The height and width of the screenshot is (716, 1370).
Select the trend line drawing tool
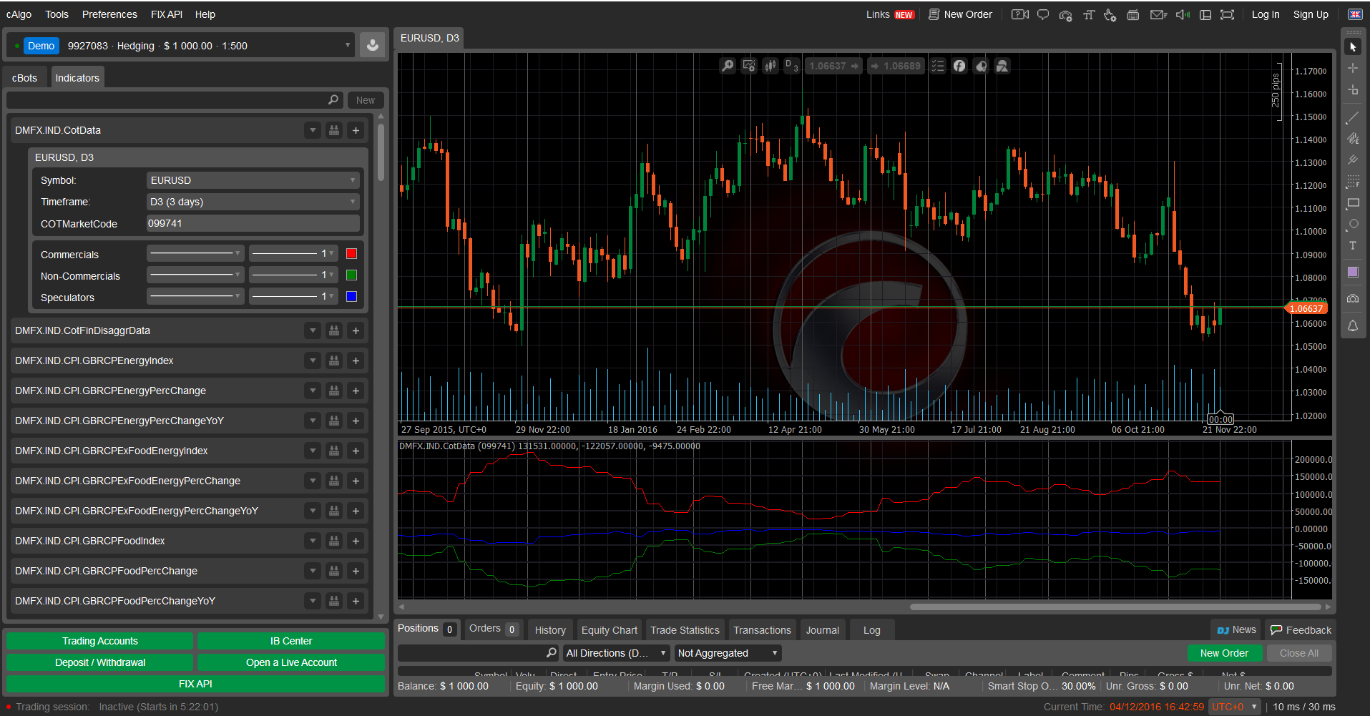point(1352,117)
